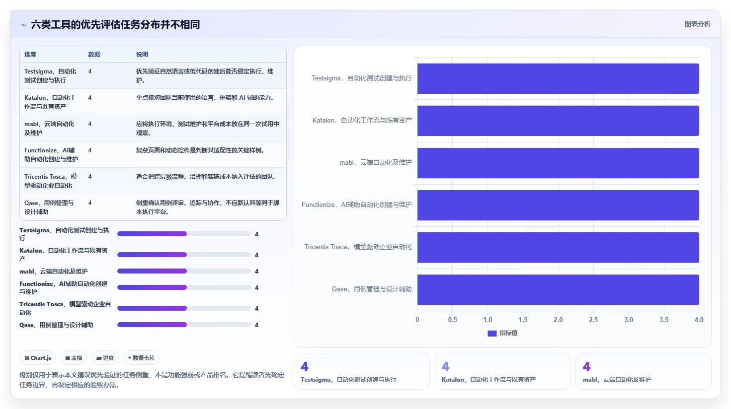Toggle the 指标值 legend swatch

point(492,334)
